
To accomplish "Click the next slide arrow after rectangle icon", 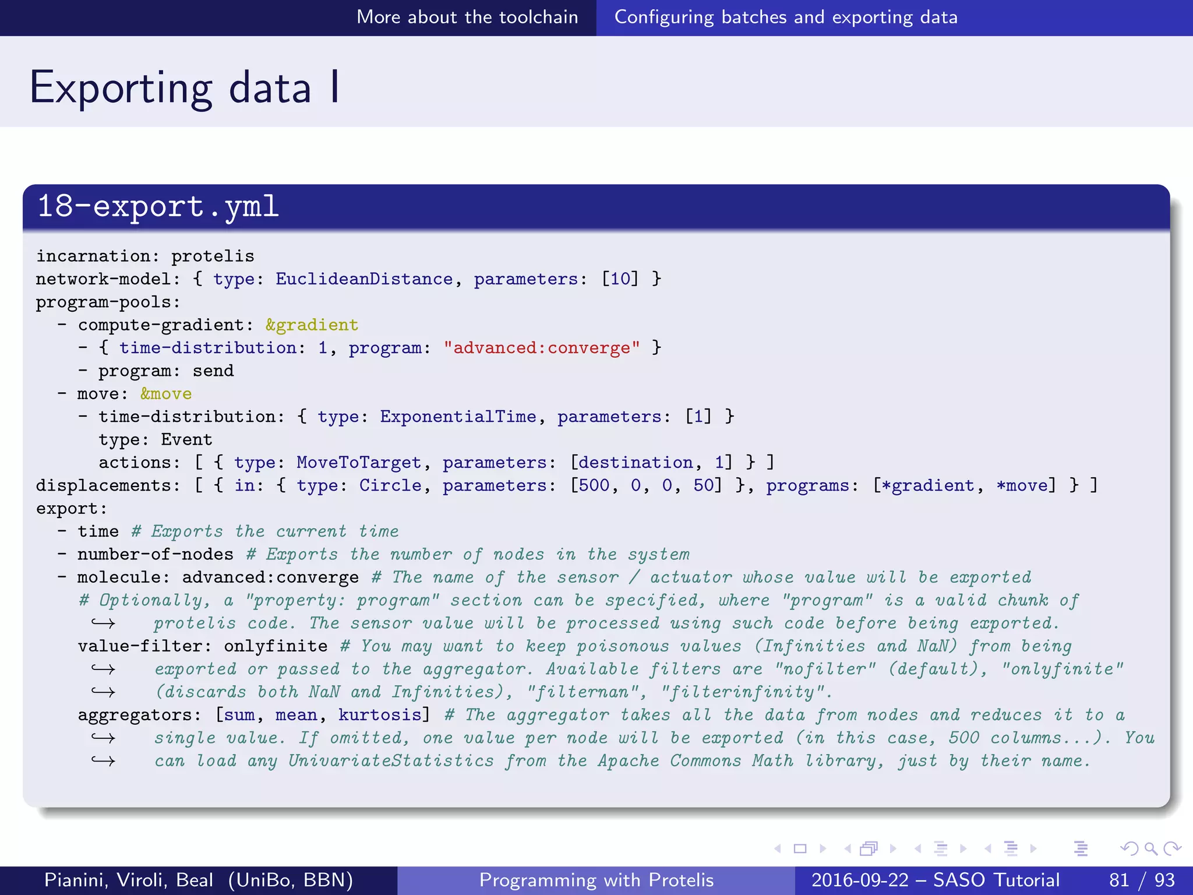I will 823,849.
